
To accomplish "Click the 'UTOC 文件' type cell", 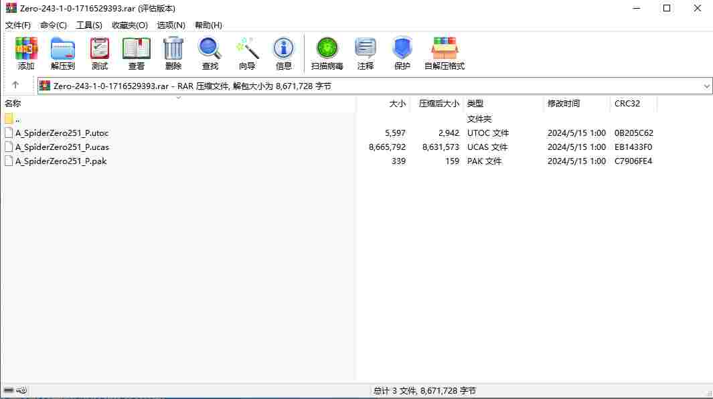I will (488, 133).
